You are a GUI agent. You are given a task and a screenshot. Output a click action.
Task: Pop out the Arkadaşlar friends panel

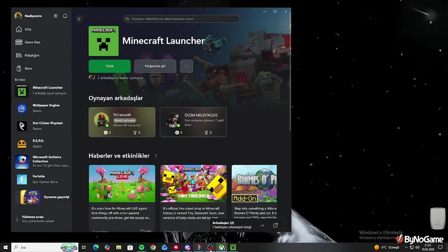(x=275, y=225)
